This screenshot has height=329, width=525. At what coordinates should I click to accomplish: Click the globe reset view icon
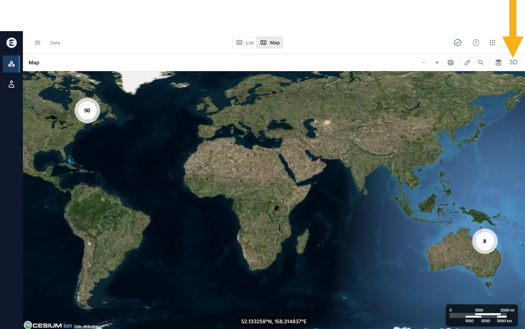[x=451, y=63]
